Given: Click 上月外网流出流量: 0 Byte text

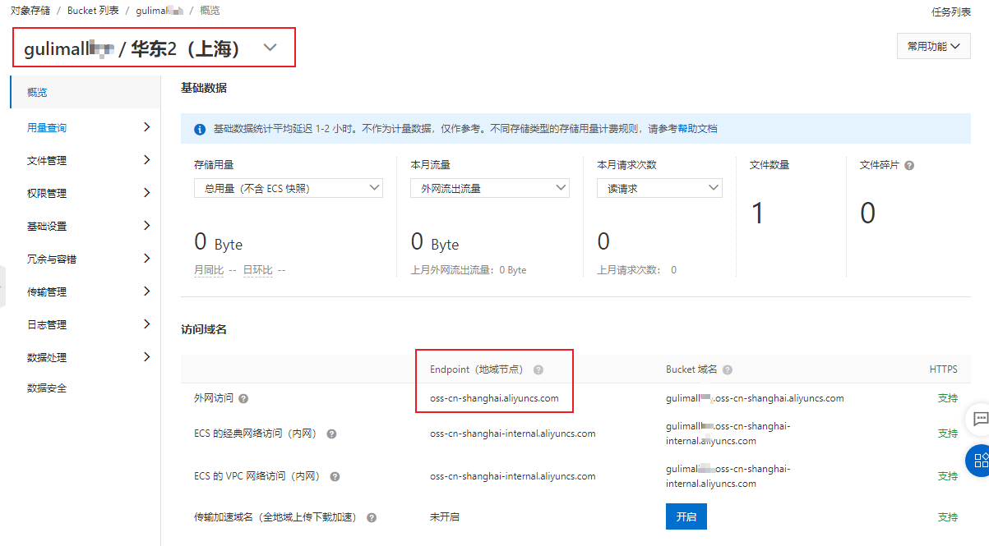Looking at the screenshot, I should pos(469,269).
